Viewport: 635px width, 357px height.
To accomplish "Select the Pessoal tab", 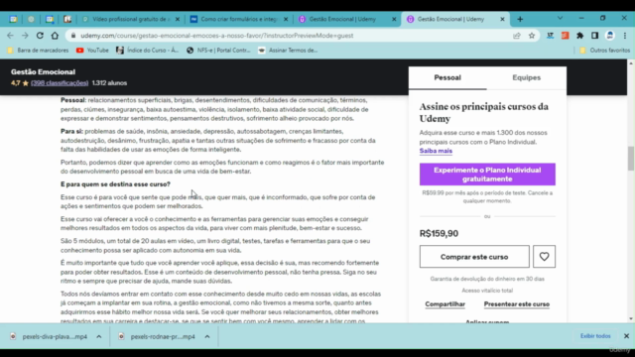I will pos(447,77).
